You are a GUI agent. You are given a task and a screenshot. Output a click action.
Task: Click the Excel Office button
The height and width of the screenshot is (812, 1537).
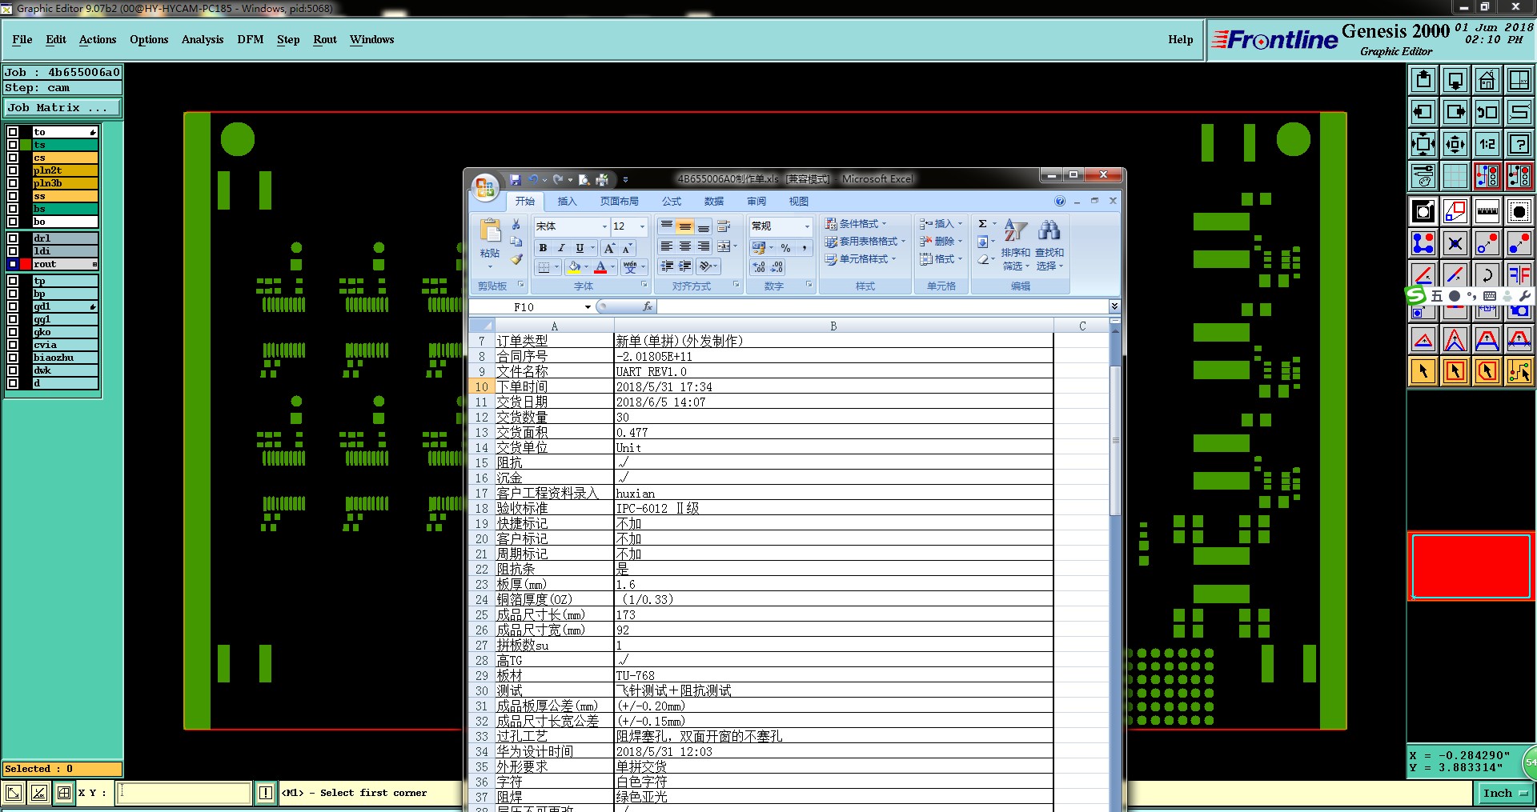484,188
